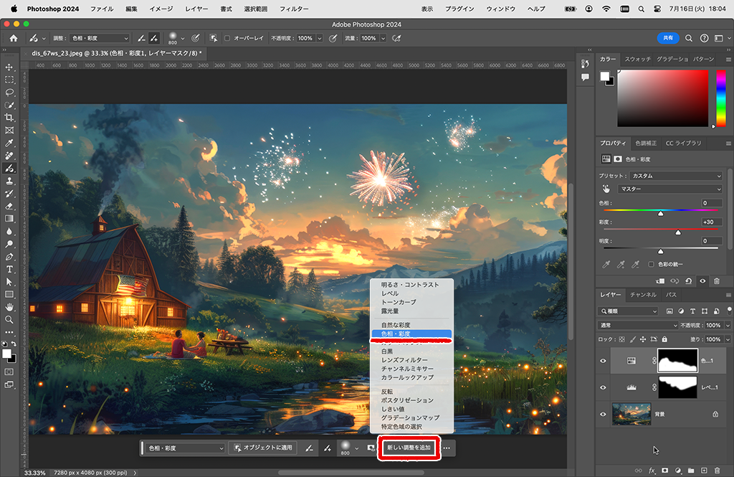Click the 色相 hue slider handle
The width and height of the screenshot is (734, 477).
[x=660, y=213]
